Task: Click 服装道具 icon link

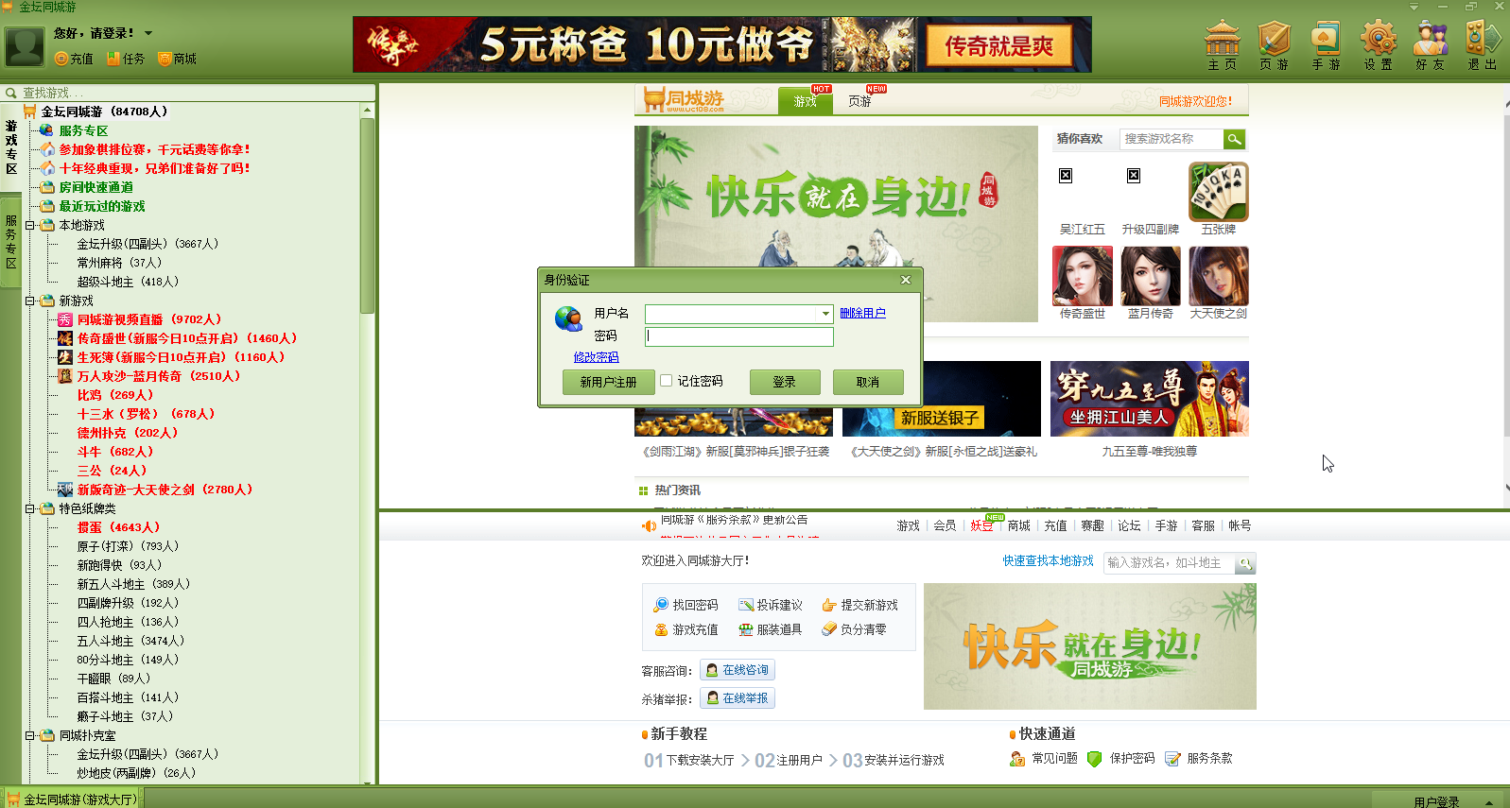Action: 771,629
